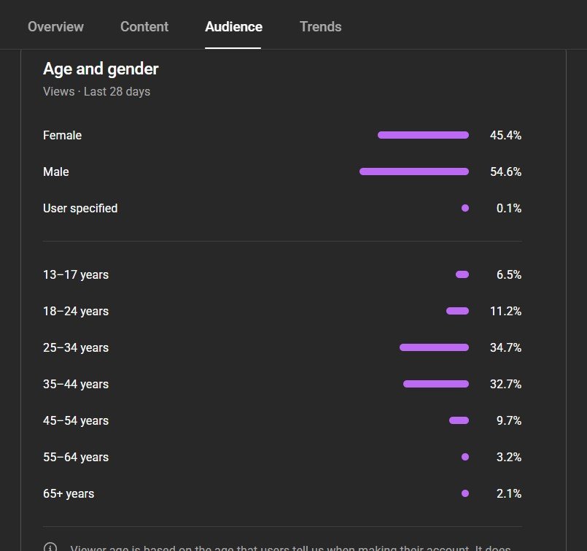Screen dimensions: 587x551
Task: Click the 55–64 years dot marker
Action: 465,457
